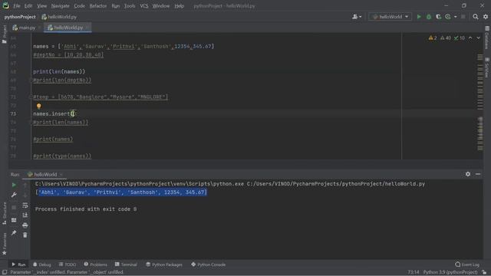Viewport: 491px width, 276px height.
Task: Toggle the pin tab icon in Run panel
Action: pyautogui.click(x=14, y=233)
